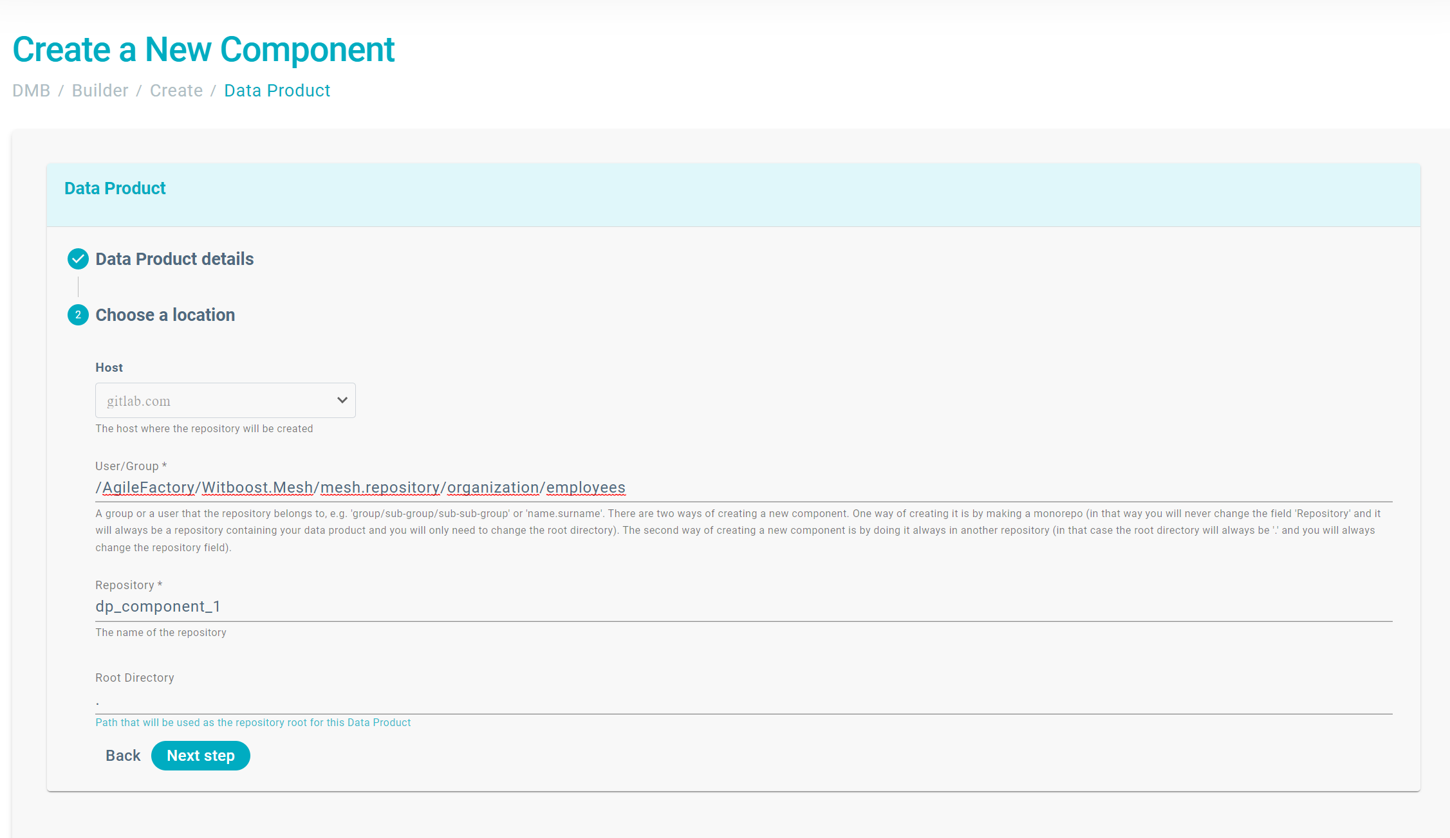Click the User/Group * label

click(131, 466)
